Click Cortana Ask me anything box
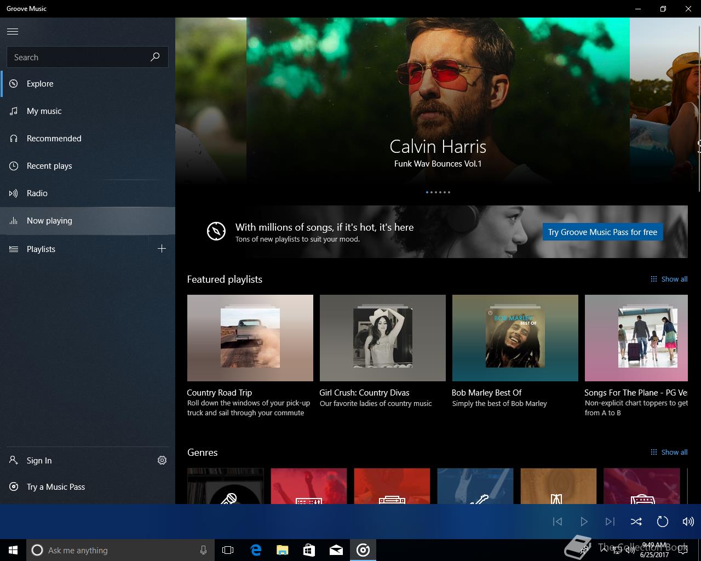This screenshot has width=701, height=561. coord(120,550)
